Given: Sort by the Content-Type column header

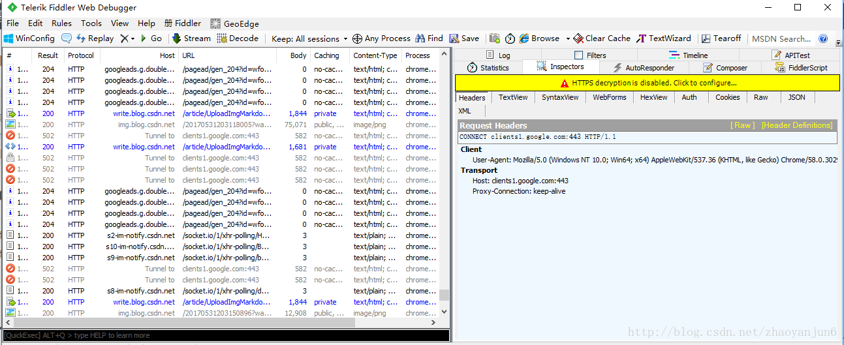Looking at the screenshot, I should point(375,55).
